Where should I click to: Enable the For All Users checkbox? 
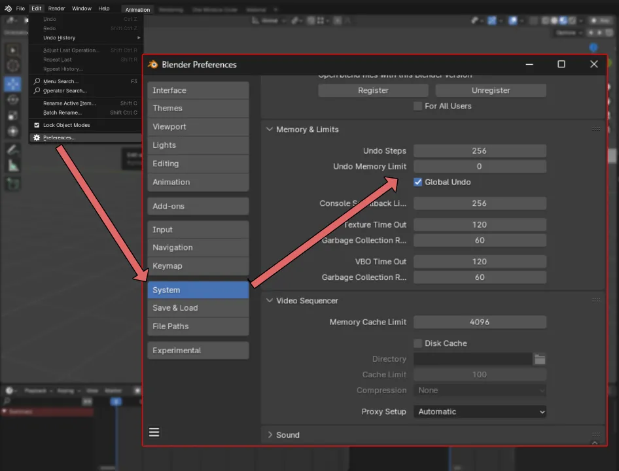[417, 106]
